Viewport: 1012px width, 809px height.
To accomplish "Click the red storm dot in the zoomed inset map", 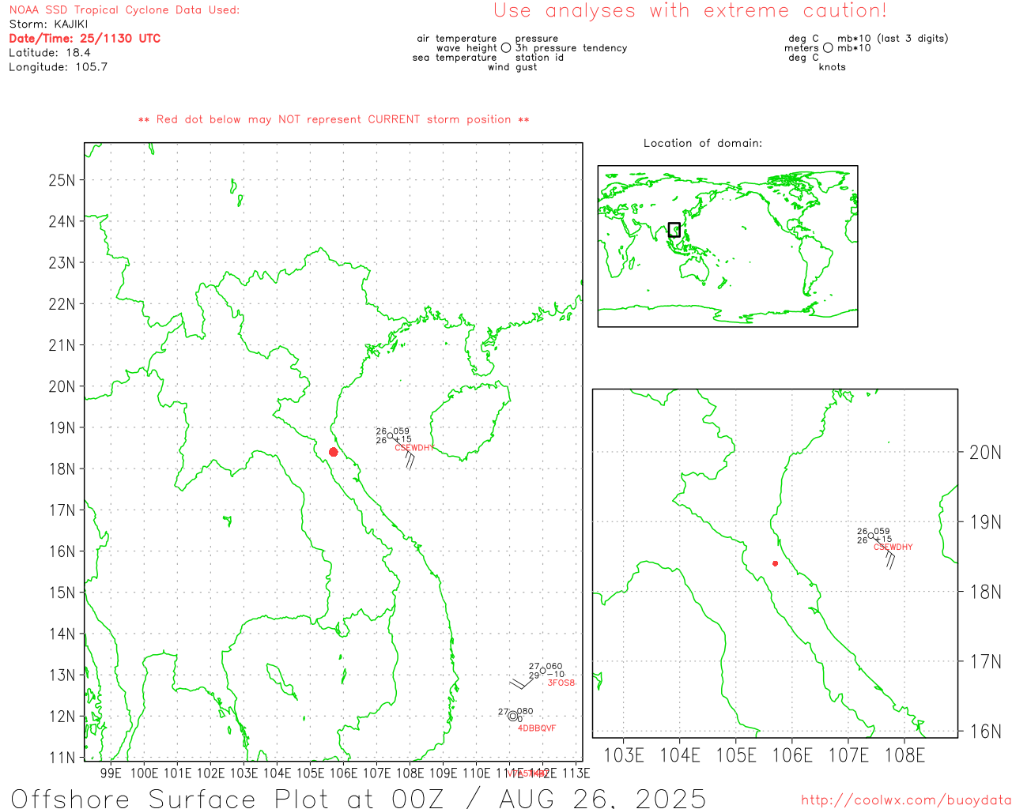I will click(x=775, y=563).
